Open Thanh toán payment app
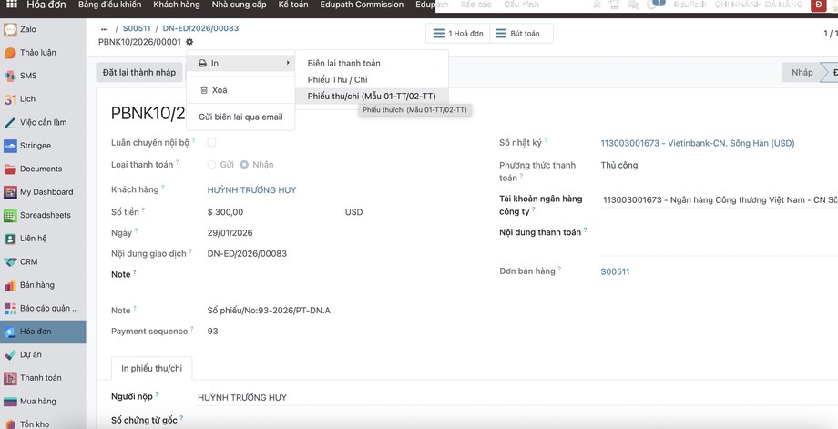This screenshot has width=838, height=429. click(x=43, y=378)
